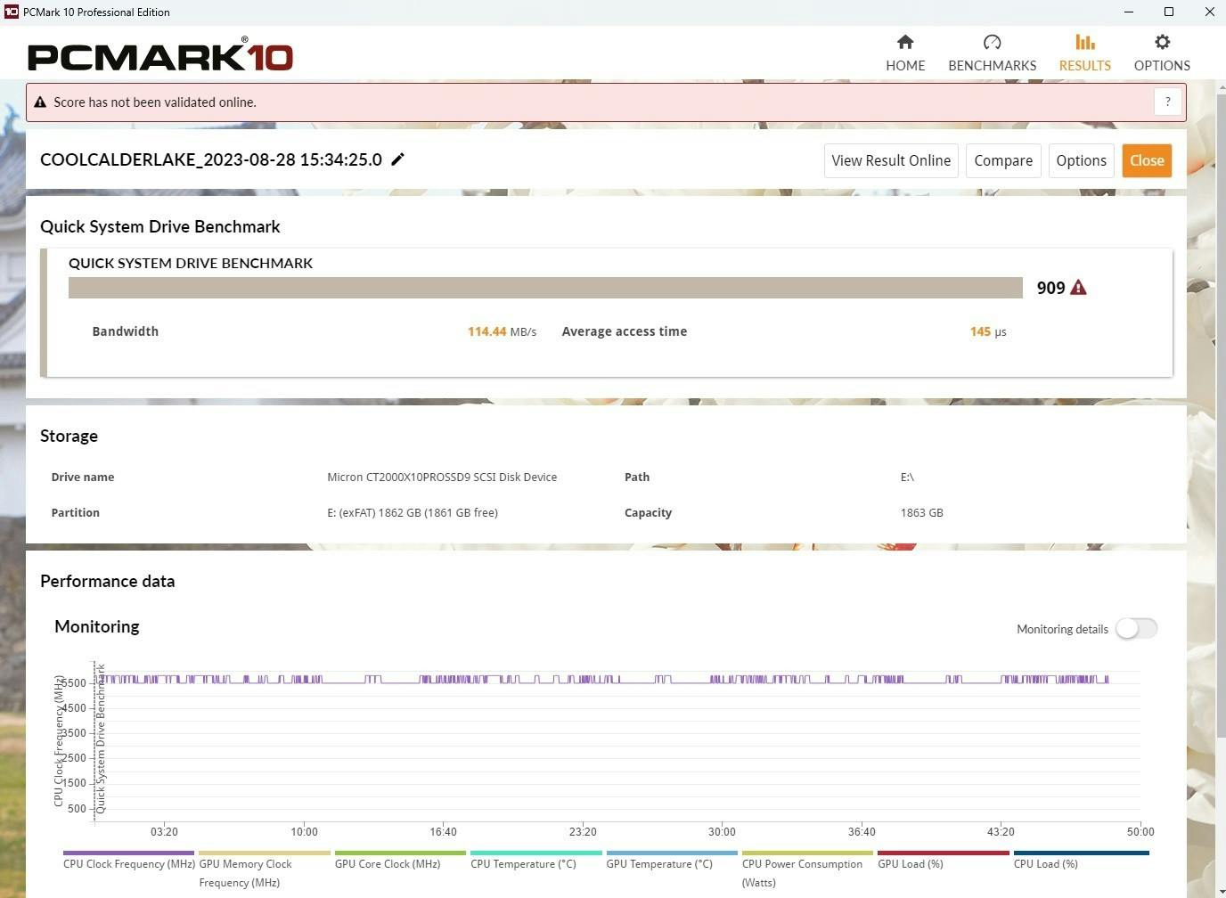This screenshot has height=898, width=1226.
Task: Click the PCMark 10 logo
Action: tap(160, 54)
